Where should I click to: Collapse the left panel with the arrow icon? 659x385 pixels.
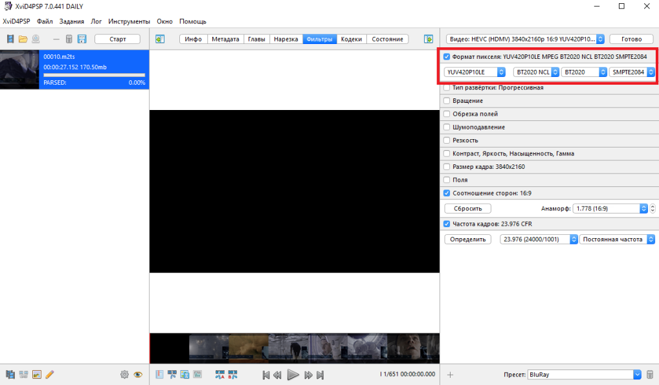point(160,39)
